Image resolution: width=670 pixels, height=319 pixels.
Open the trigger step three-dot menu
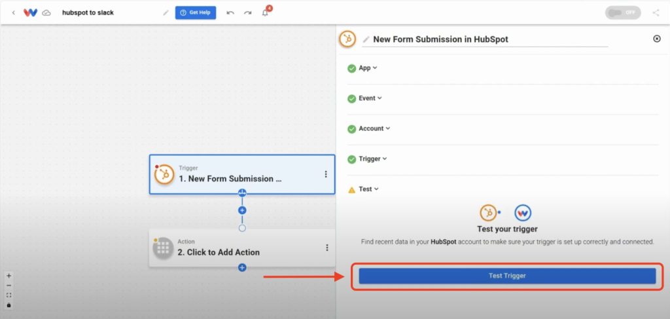click(326, 174)
